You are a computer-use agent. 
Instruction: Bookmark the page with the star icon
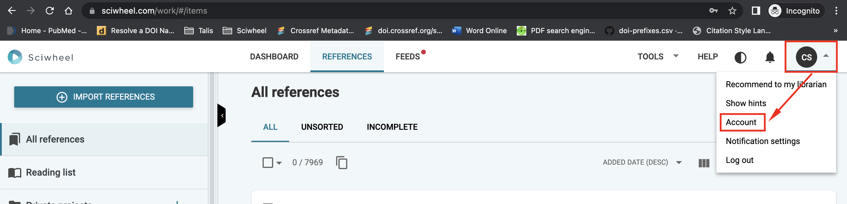coord(732,11)
